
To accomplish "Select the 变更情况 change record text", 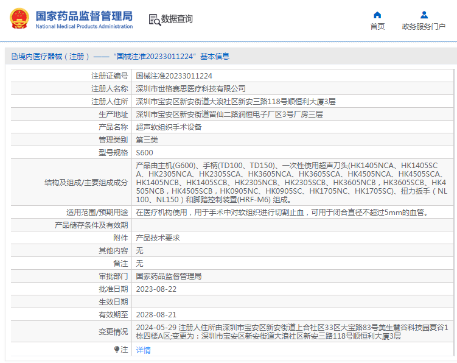I will 292,332.
